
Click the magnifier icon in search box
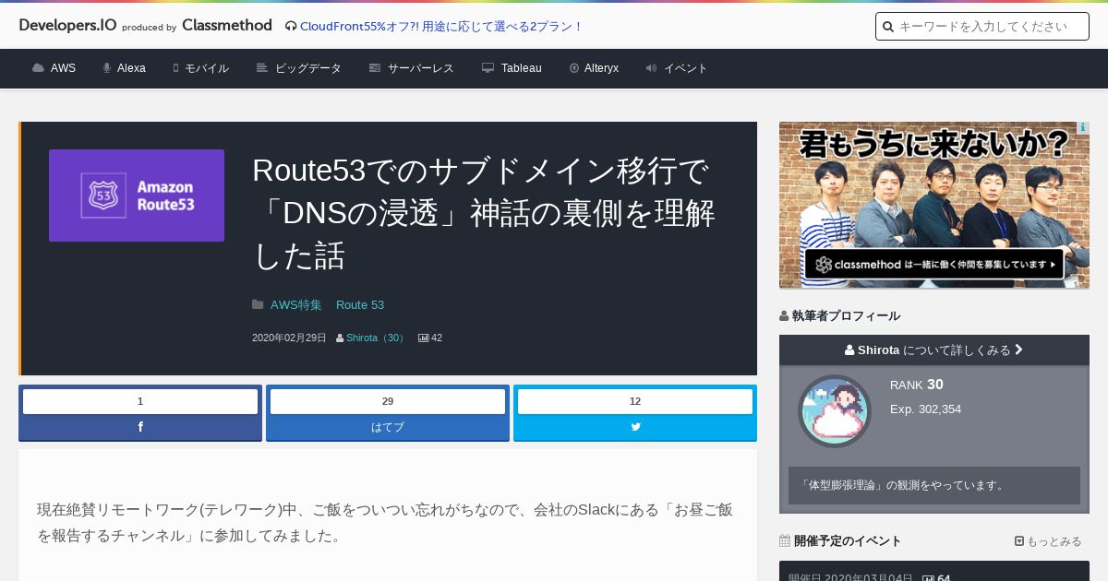click(888, 27)
